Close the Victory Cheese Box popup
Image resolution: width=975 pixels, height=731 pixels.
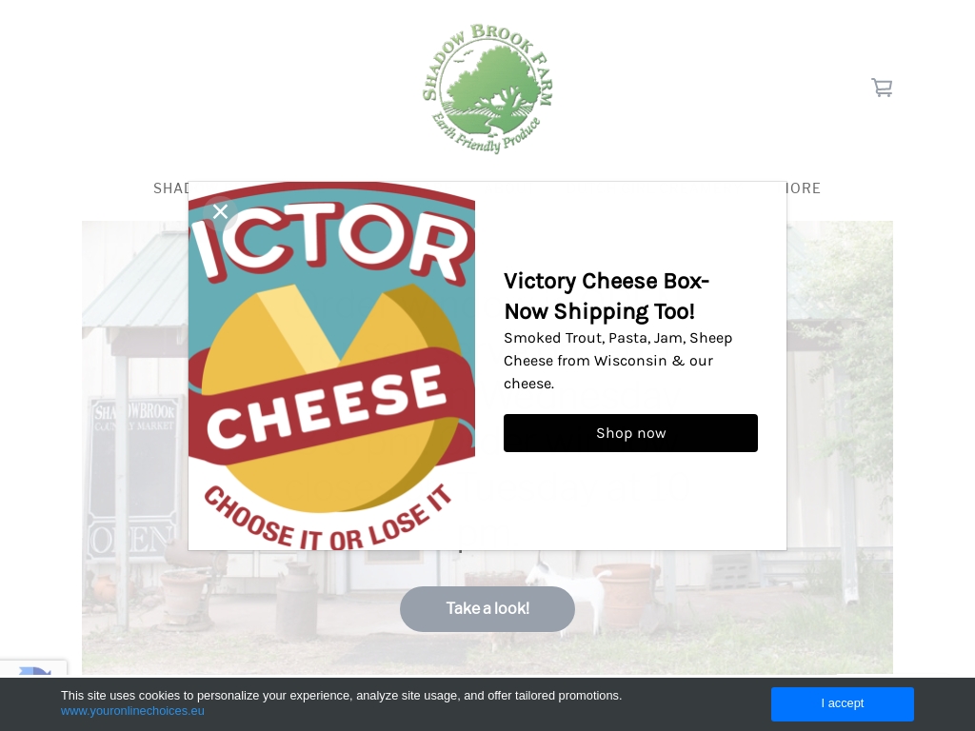[x=220, y=212]
